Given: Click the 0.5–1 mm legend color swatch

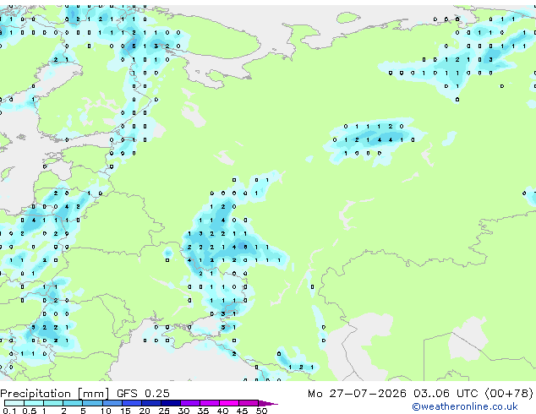Looking at the screenshot, I should tap(34, 403).
